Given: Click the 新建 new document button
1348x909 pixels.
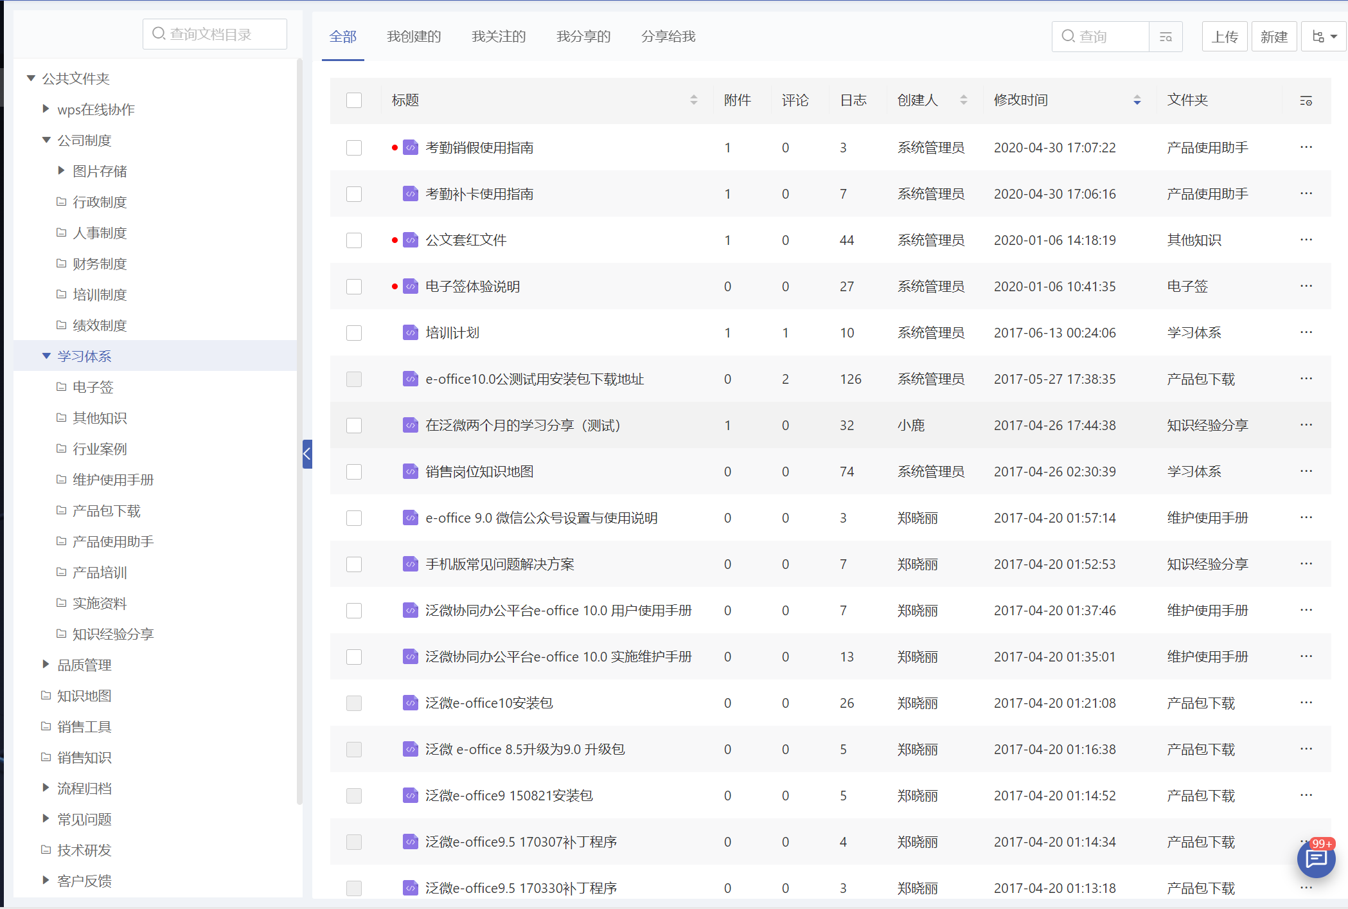Looking at the screenshot, I should 1274,37.
